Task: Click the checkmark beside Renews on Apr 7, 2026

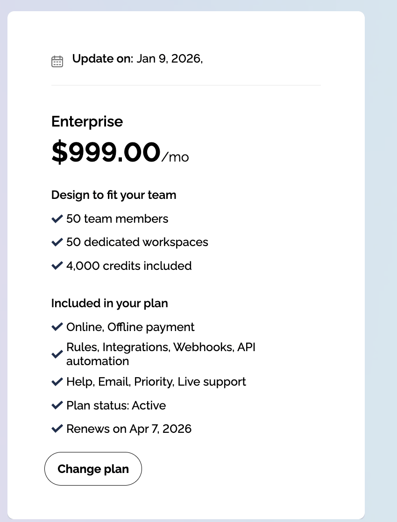Action: [57, 429]
